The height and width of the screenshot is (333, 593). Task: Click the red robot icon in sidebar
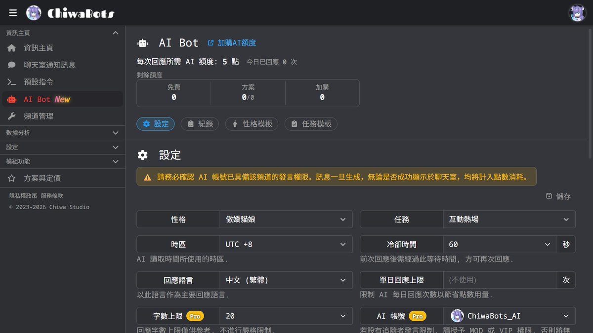[12, 99]
